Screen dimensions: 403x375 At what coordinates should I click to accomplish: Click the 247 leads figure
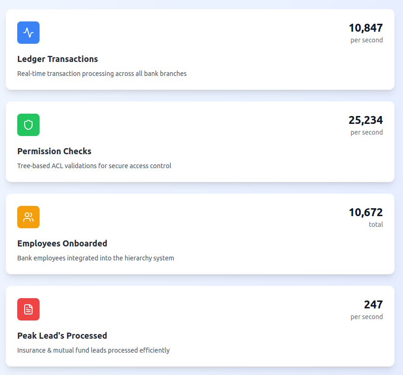(373, 305)
